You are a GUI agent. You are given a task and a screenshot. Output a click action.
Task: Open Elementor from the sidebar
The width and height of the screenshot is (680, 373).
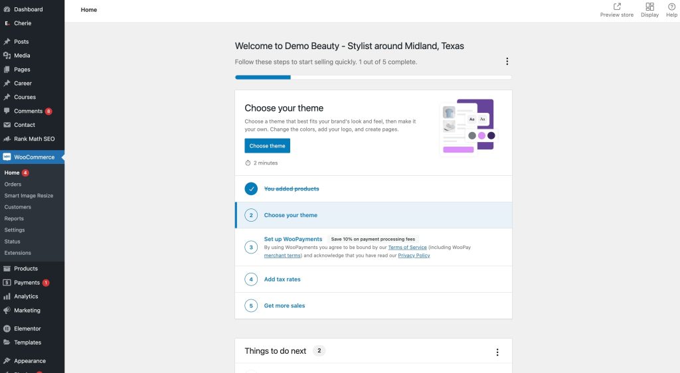(27, 329)
